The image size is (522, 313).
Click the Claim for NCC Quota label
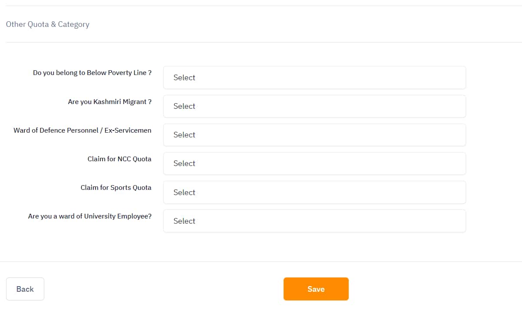point(119,159)
